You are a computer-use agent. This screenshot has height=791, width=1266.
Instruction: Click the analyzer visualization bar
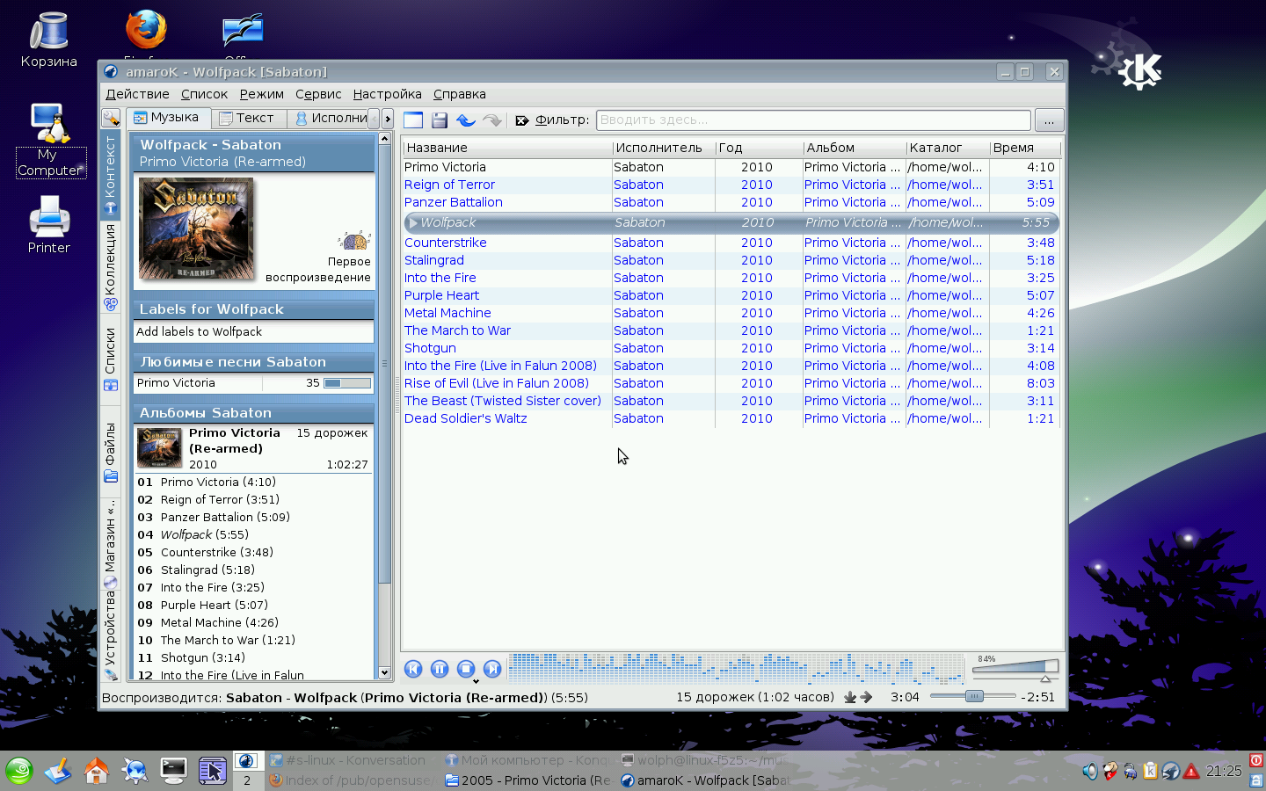[737, 668]
